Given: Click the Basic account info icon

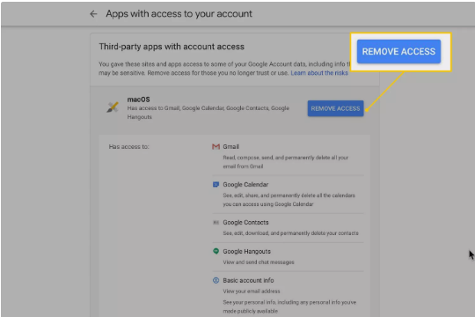Looking at the screenshot, I should point(216,280).
